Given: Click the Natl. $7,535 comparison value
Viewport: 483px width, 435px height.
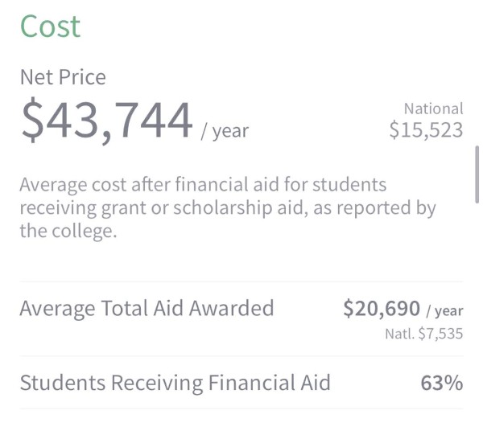Looking at the screenshot, I should [x=424, y=334].
